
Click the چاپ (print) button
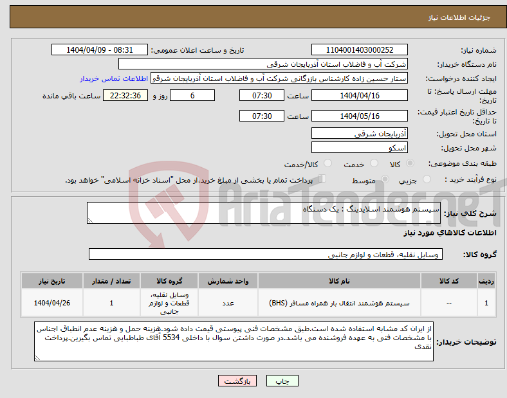tap(282, 381)
